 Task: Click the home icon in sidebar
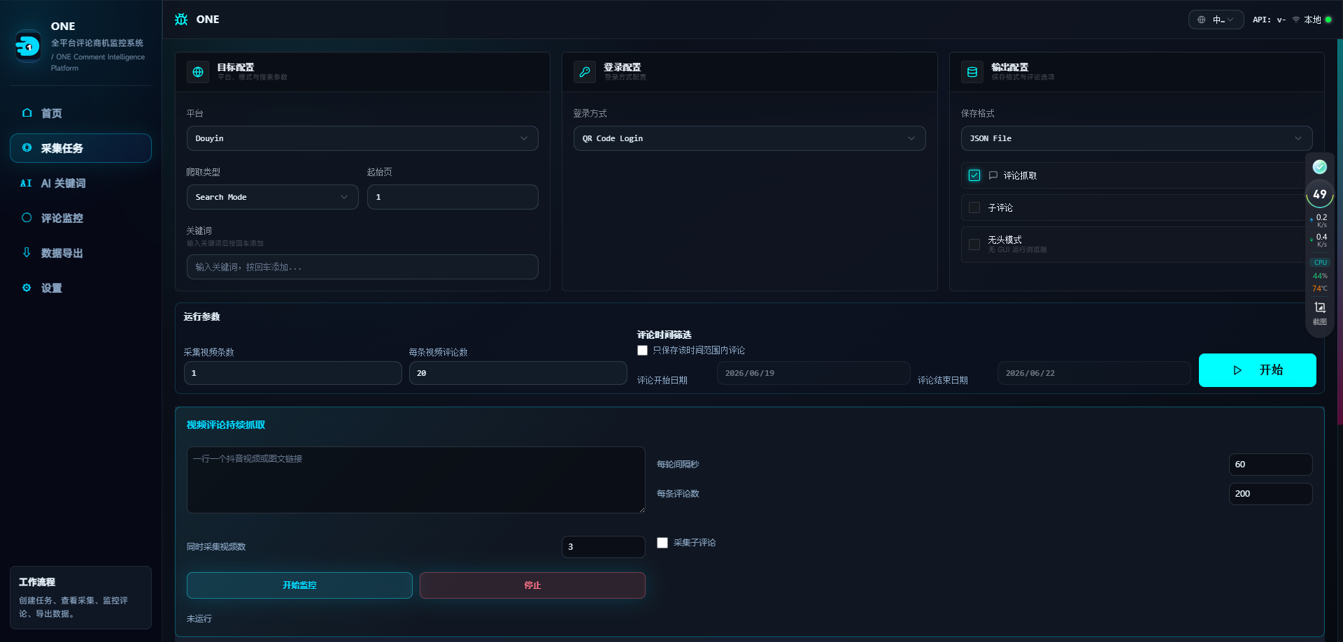coord(27,112)
